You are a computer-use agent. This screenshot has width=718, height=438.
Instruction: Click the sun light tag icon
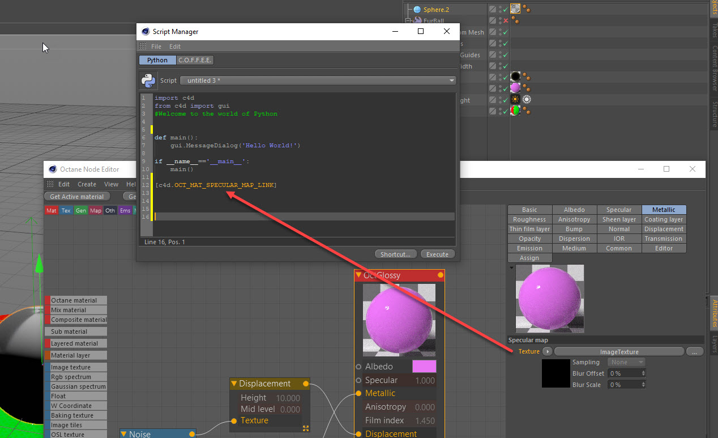515,99
